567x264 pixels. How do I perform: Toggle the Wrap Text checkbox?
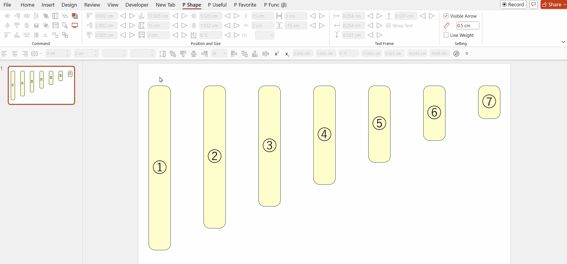point(388,25)
